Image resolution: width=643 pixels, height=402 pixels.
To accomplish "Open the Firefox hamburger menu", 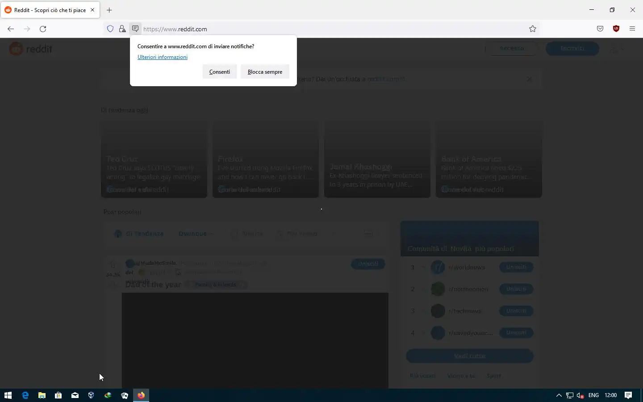I will pyautogui.click(x=632, y=29).
